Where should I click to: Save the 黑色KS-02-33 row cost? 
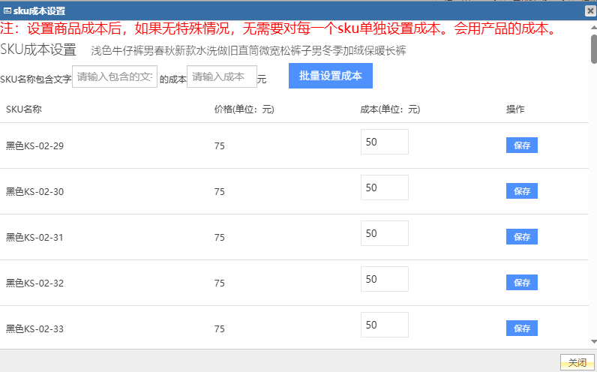(x=521, y=328)
